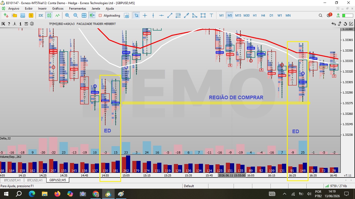Click the green LVL level bar
The height and width of the screenshot is (199, 355).
[347, 16]
